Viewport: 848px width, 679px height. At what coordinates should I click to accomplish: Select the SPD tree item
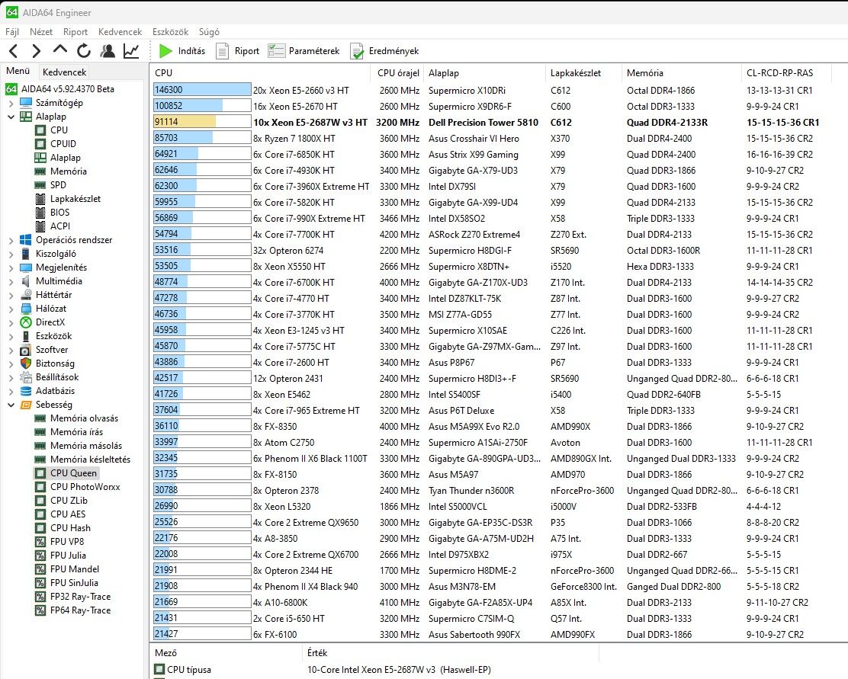click(x=51, y=185)
